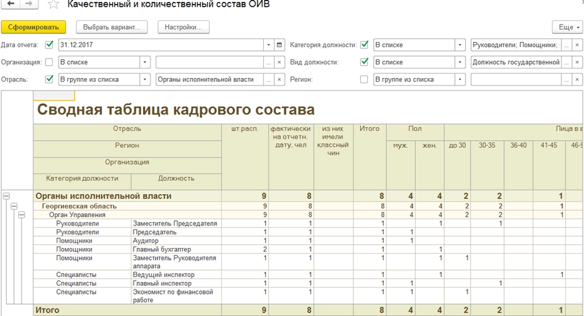Open selection list (…) for Организация value
Screen dimensions: 584x316
(268, 62)
